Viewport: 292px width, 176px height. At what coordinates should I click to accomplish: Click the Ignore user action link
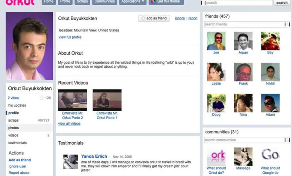click(17, 166)
